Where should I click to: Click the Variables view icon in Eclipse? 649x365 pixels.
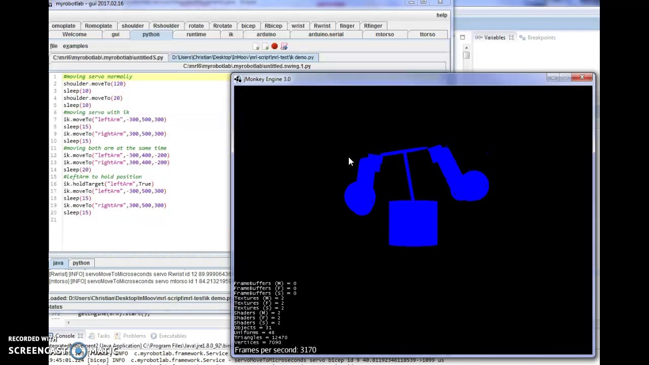(x=479, y=38)
